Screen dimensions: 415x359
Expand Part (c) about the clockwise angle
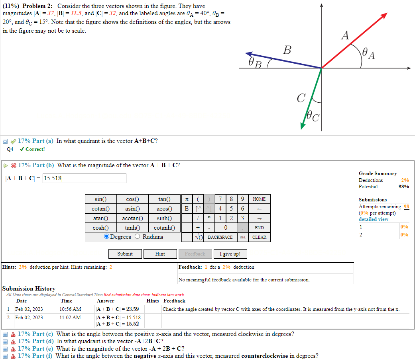[5, 334]
